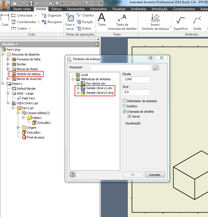Enable Delimitador de símbolos checkbox
This screenshot has height=217, width=208.
pyautogui.click(x=124, y=101)
